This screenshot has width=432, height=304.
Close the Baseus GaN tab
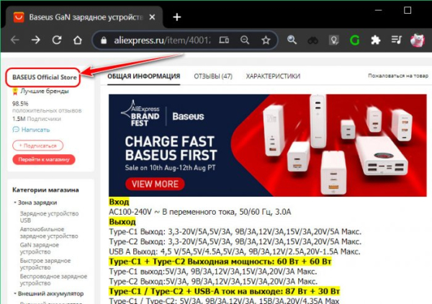coord(153,16)
